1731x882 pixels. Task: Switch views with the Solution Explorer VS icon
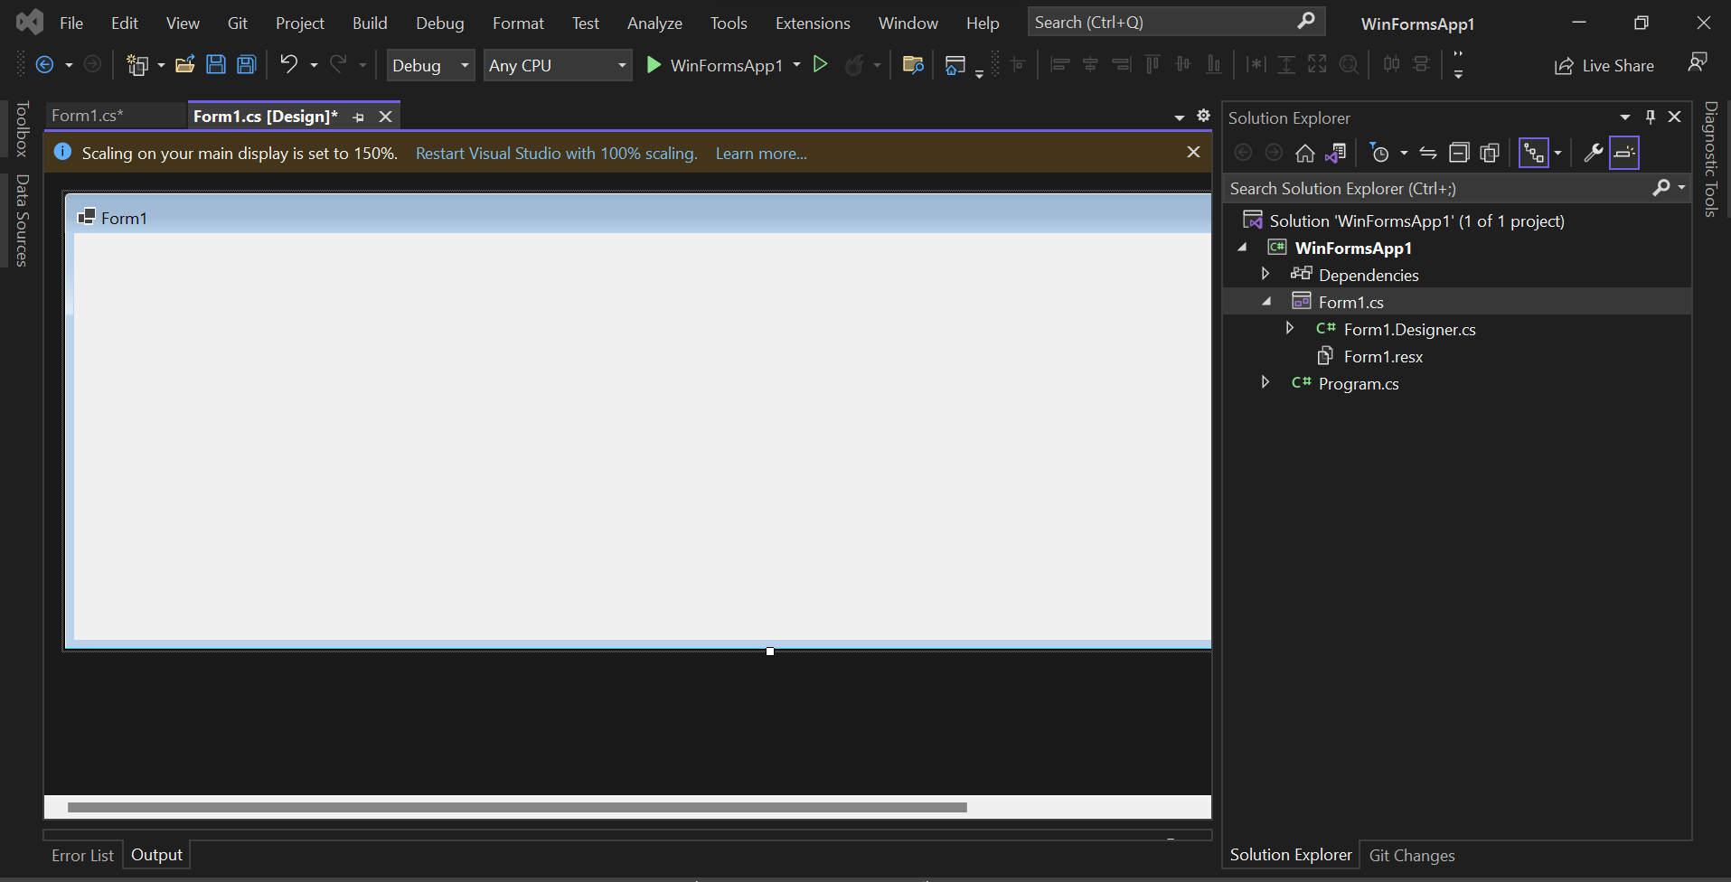(1336, 153)
